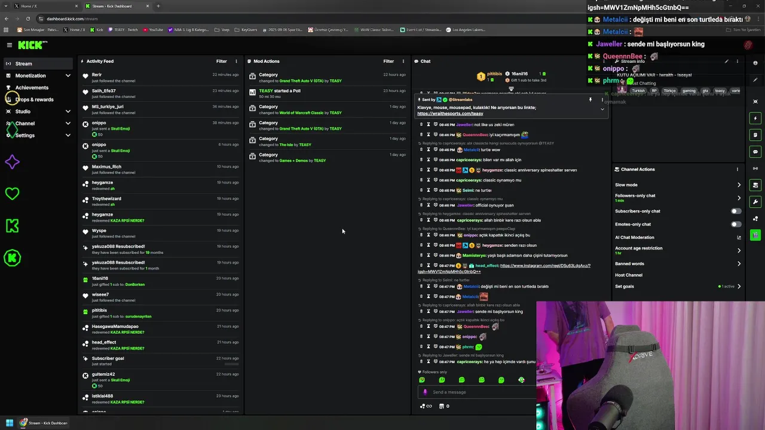Open AI Chat Moderation external link icon

pyautogui.click(x=739, y=238)
